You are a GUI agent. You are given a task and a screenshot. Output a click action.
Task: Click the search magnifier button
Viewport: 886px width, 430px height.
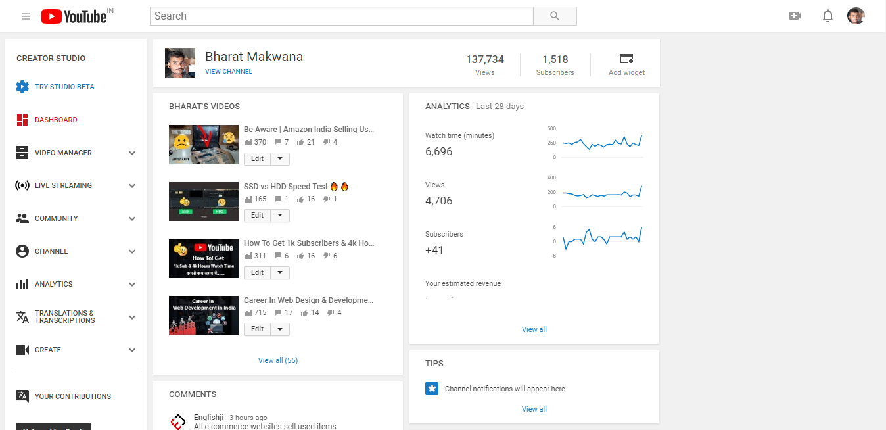[x=555, y=16]
